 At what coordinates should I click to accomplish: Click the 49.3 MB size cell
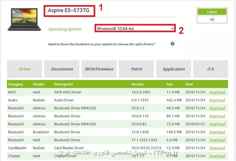(x=173, y=108)
